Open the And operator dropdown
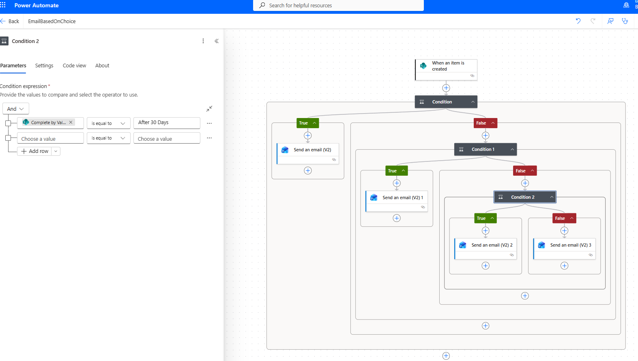Image resolution: width=638 pixels, height=361 pixels. (x=16, y=109)
